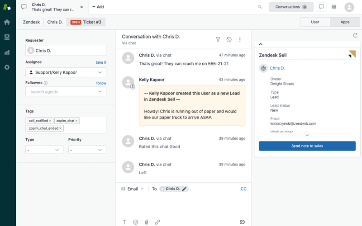
Task: Click the conversation filter icon
Action: tap(218, 40)
